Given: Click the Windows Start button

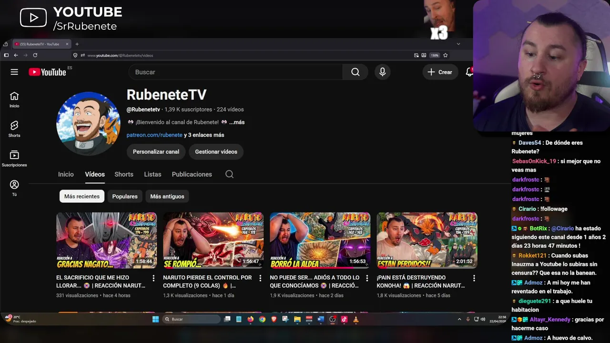Looking at the screenshot, I should pyautogui.click(x=155, y=319).
